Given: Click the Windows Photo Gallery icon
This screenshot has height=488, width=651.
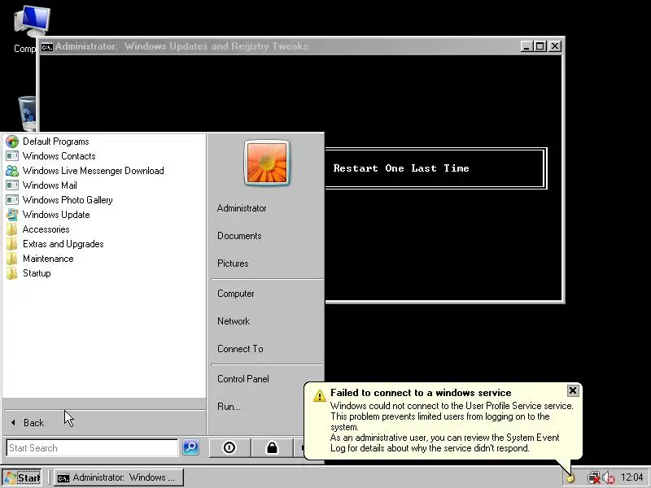Looking at the screenshot, I should (12, 200).
